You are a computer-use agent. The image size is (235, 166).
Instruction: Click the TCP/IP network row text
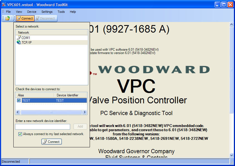click(26, 42)
